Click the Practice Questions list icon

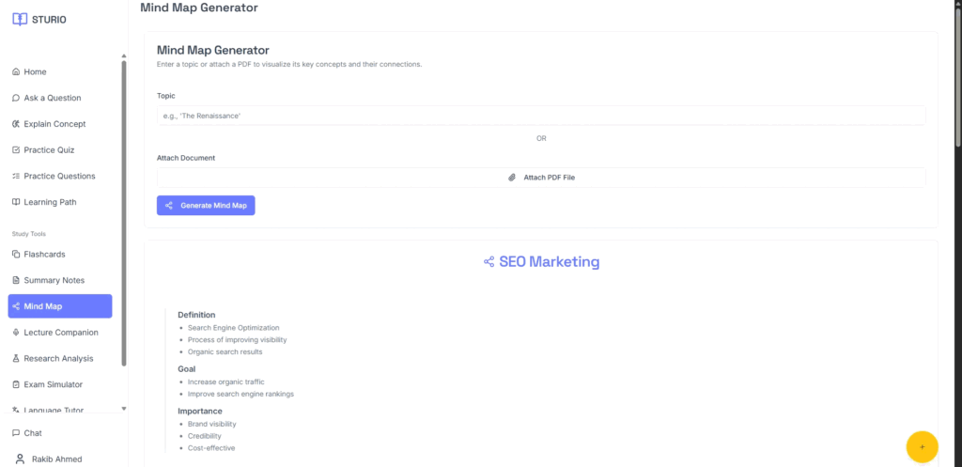tap(16, 176)
